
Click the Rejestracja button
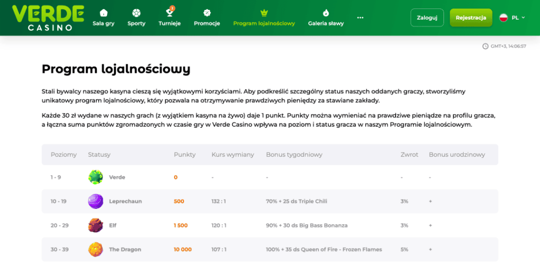471,17
